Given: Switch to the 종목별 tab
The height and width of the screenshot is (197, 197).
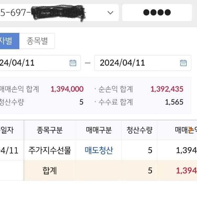Looking at the screenshot, I should [x=37, y=41].
